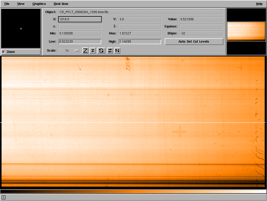This screenshot has width=267, height=201.
Task: Click the info icon in the status bar
Action: [x=4, y=197]
